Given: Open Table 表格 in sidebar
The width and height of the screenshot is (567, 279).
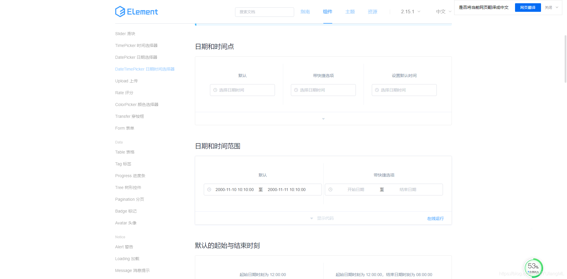Looking at the screenshot, I should (x=125, y=152).
